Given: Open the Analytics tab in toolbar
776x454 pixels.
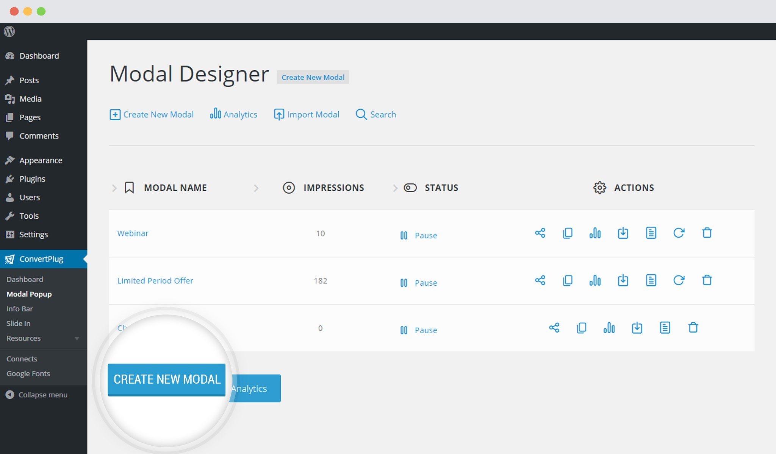Looking at the screenshot, I should click(x=234, y=114).
